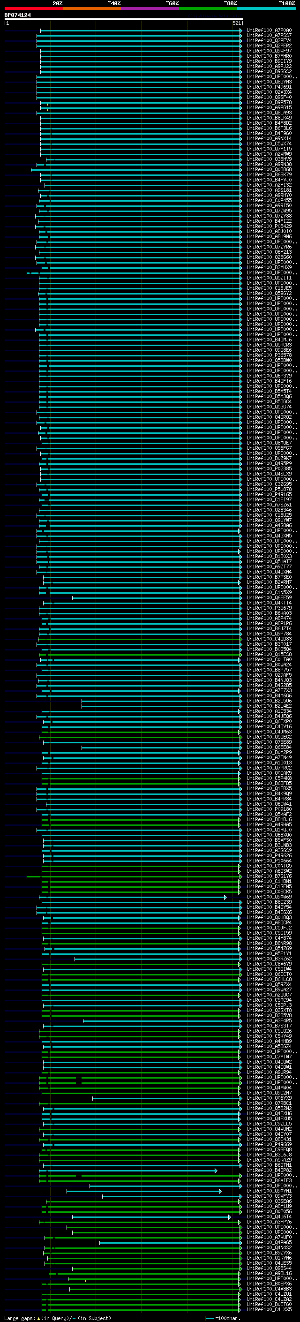Click hit label UniRef100_B7PSE0
The width and height of the screenshot is (300, 1322).
coord(269,577)
